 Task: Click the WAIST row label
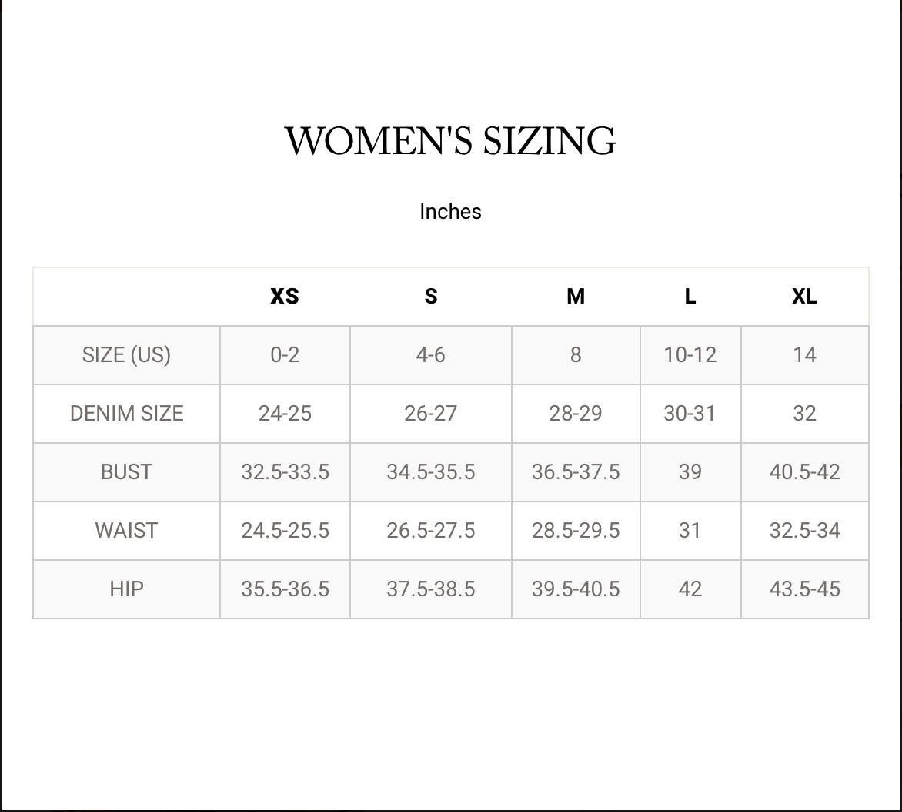[x=126, y=531]
